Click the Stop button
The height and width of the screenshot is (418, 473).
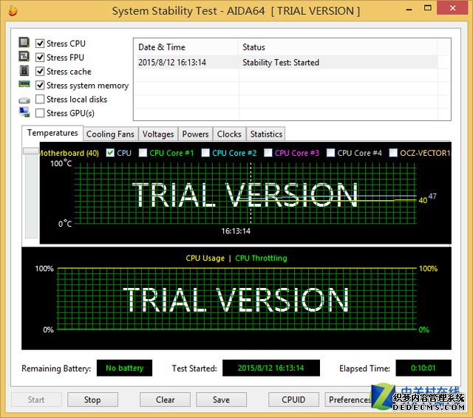tap(92, 400)
